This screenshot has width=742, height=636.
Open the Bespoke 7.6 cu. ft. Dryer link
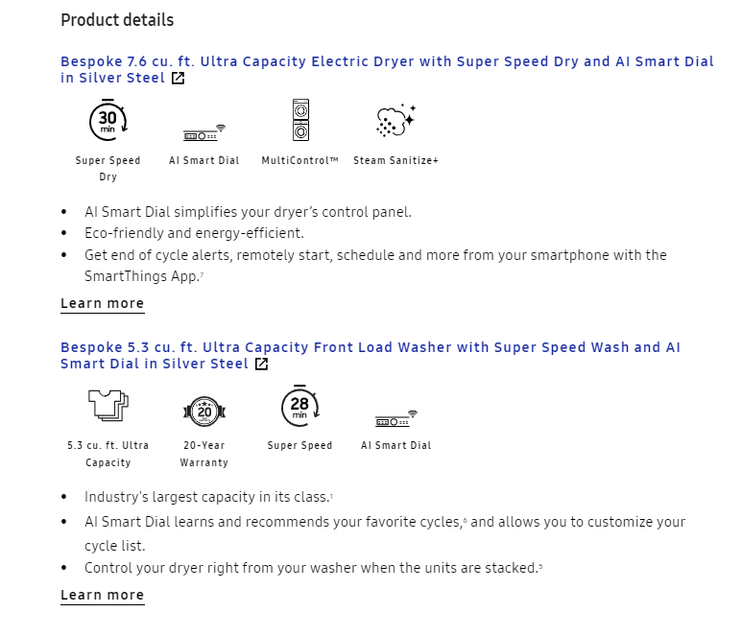point(387,69)
